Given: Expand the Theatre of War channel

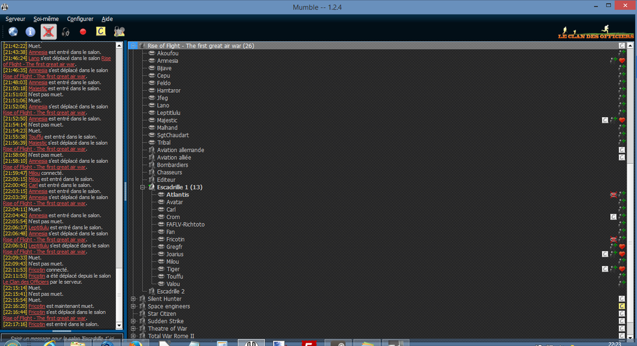Looking at the screenshot, I should 133,329.
